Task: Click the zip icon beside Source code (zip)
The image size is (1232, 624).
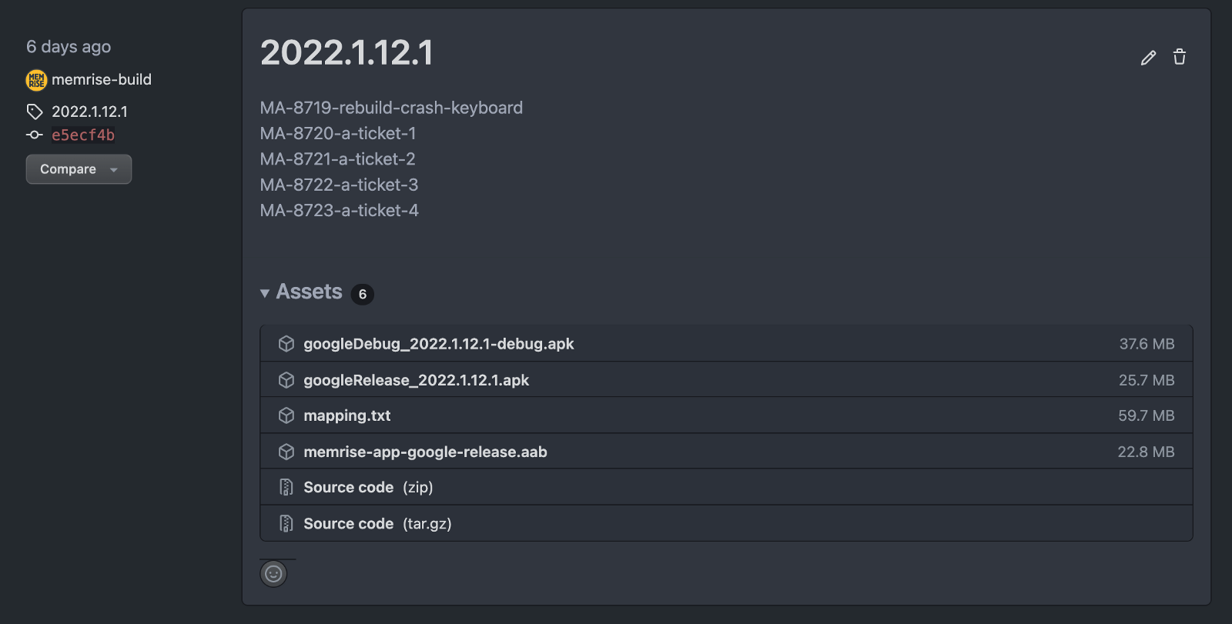Action: [x=286, y=487]
